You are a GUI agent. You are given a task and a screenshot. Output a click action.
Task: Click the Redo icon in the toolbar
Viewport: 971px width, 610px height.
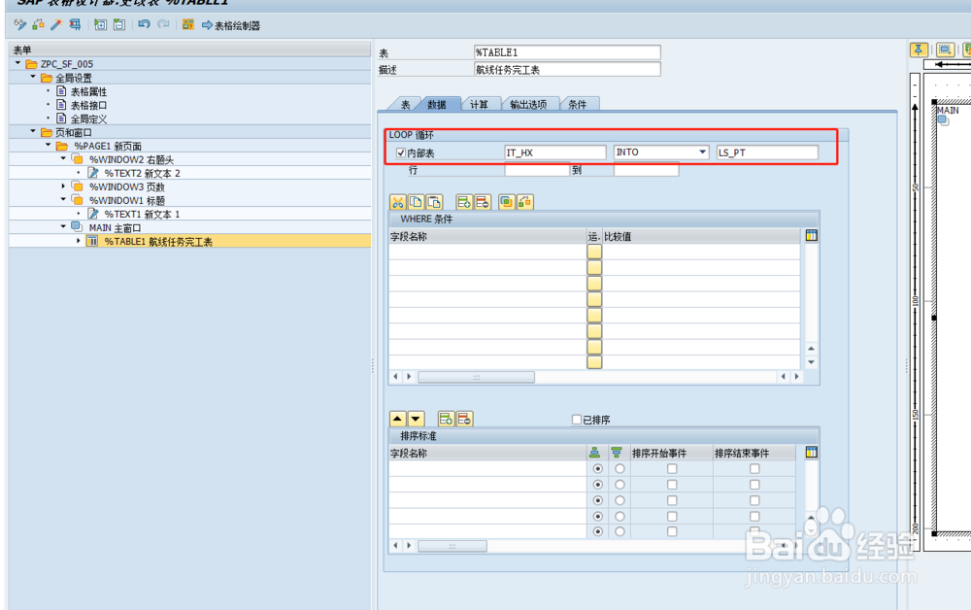point(161,26)
